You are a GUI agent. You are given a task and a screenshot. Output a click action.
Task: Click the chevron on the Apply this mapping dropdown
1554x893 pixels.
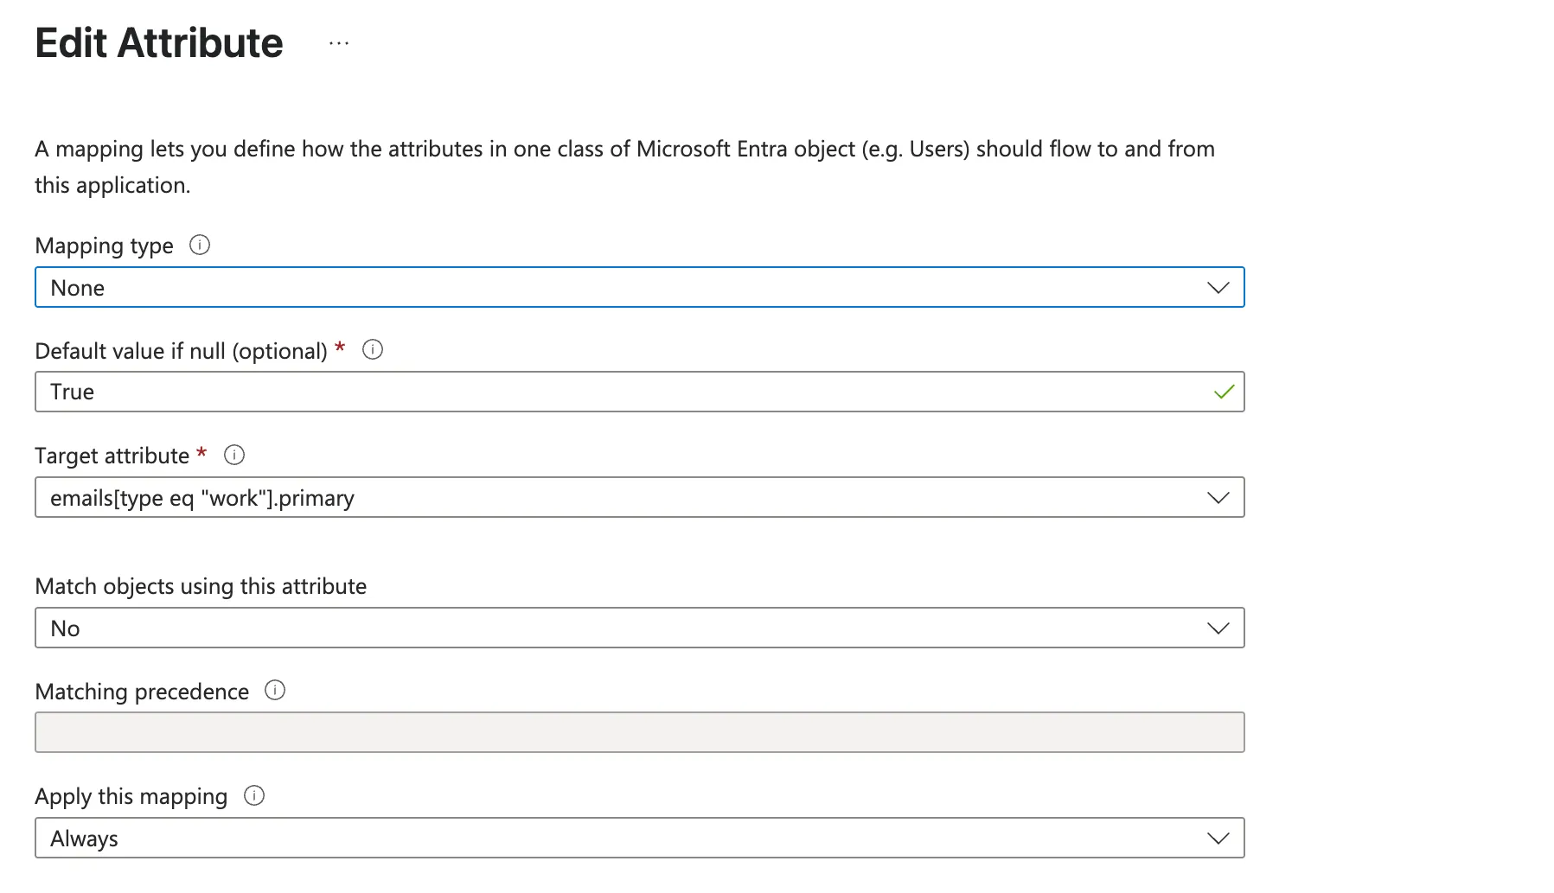pyautogui.click(x=1218, y=837)
